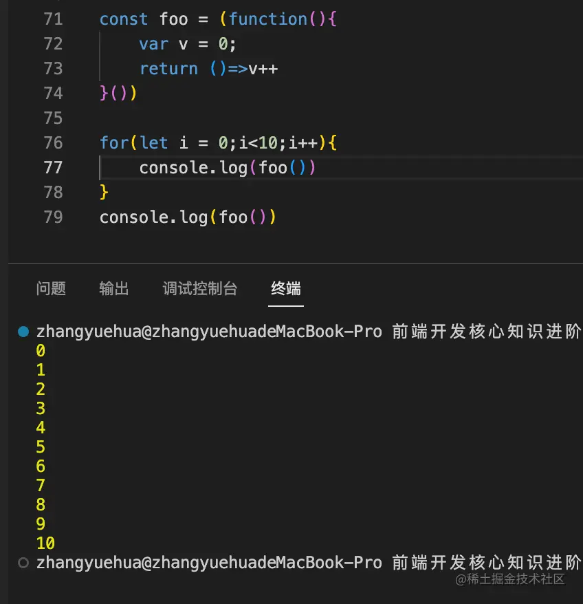Image resolution: width=583 pixels, height=604 pixels.
Task: Click line number 78 in the gutter
Action: coord(53,192)
